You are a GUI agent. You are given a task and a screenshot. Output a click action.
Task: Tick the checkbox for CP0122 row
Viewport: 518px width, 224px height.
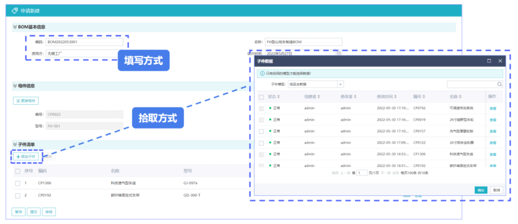[x=261, y=143]
